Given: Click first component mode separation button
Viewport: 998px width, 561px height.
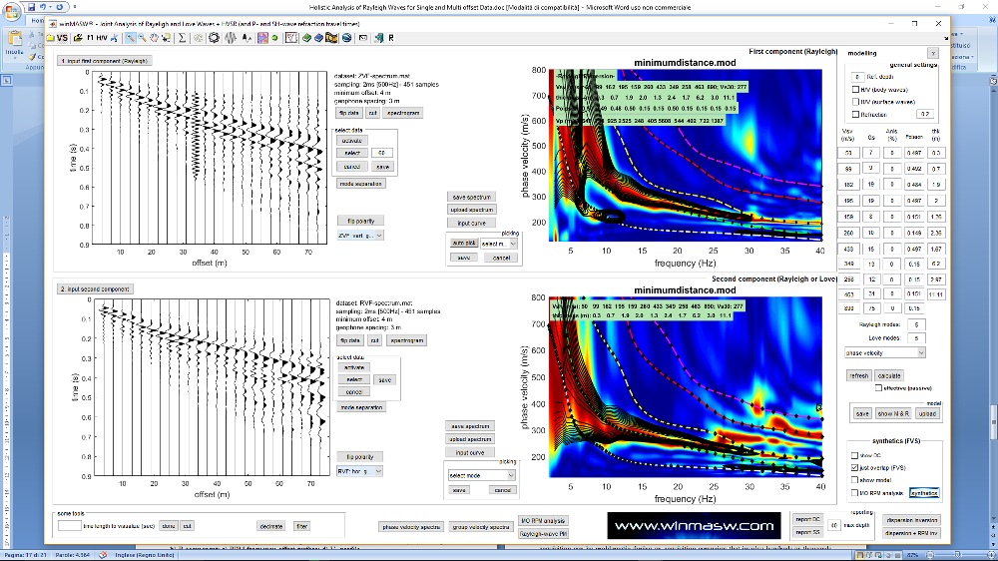Looking at the screenshot, I should coord(361,184).
